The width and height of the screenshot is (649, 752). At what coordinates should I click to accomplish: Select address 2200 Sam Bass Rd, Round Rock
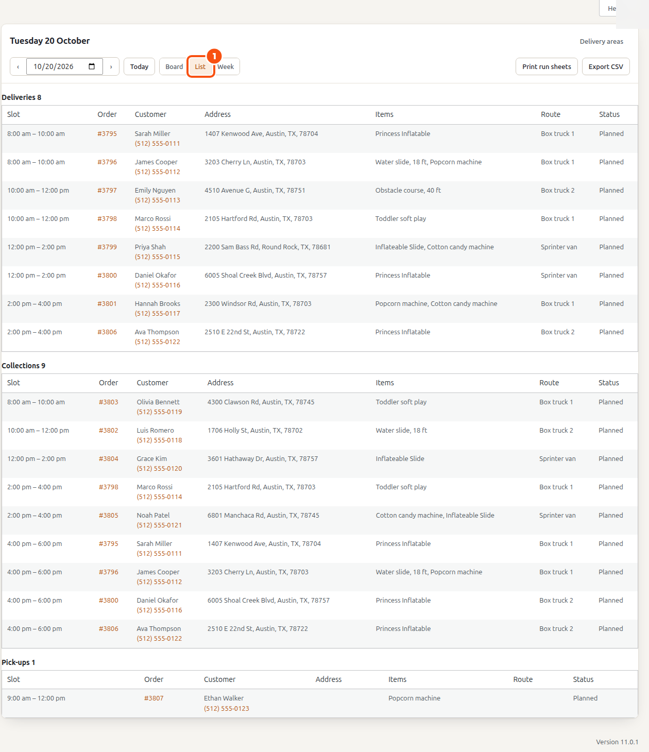267,247
